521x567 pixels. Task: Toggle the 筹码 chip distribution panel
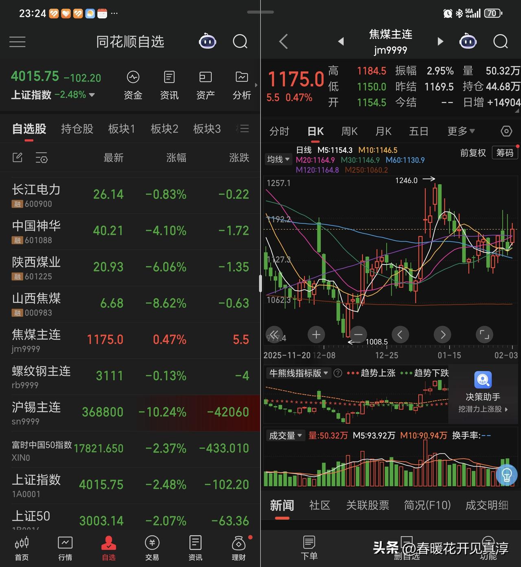pos(505,153)
